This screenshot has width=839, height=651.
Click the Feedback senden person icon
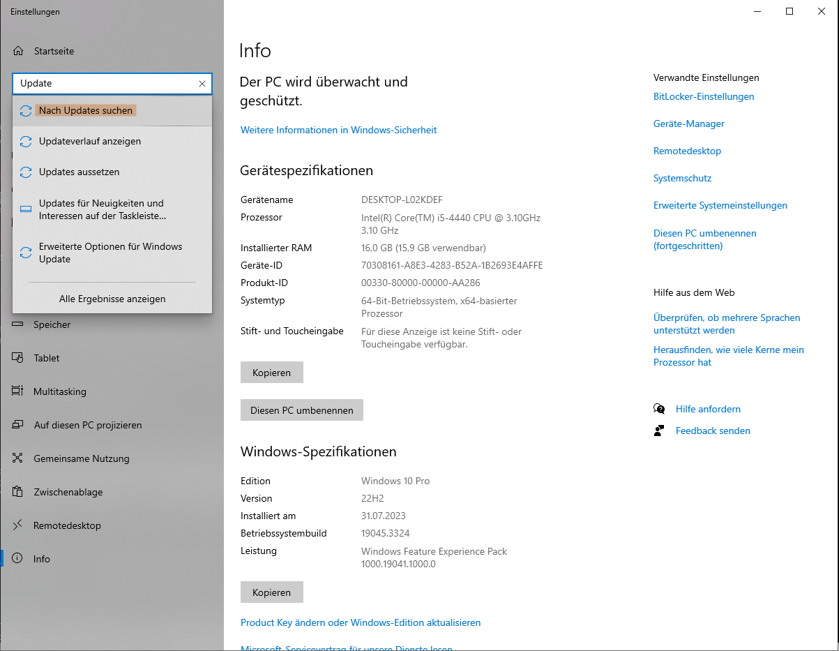659,431
